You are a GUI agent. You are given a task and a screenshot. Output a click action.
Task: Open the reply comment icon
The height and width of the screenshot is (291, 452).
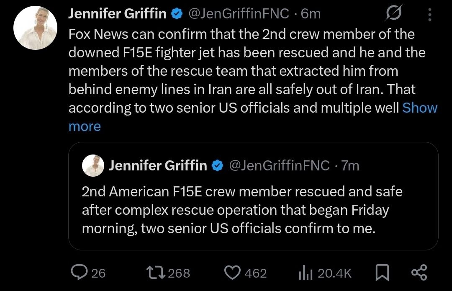[79, 273]
